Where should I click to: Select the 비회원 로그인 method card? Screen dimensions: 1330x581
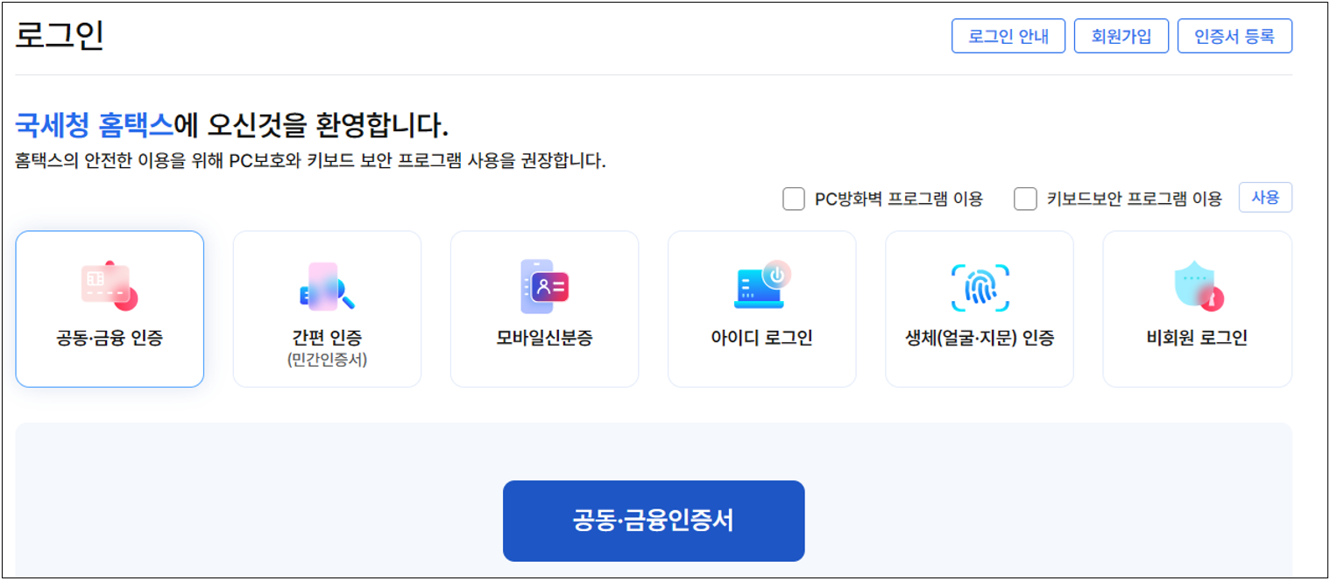point(1197,308)
